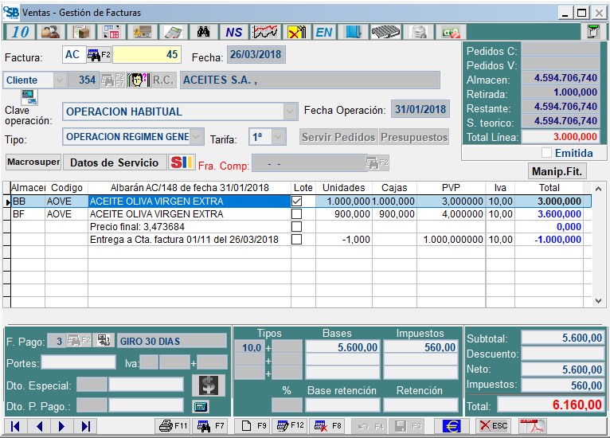Click the keyboard toolbar icon
The height and width of the screenshot is (438, 610).
point(385,32)
